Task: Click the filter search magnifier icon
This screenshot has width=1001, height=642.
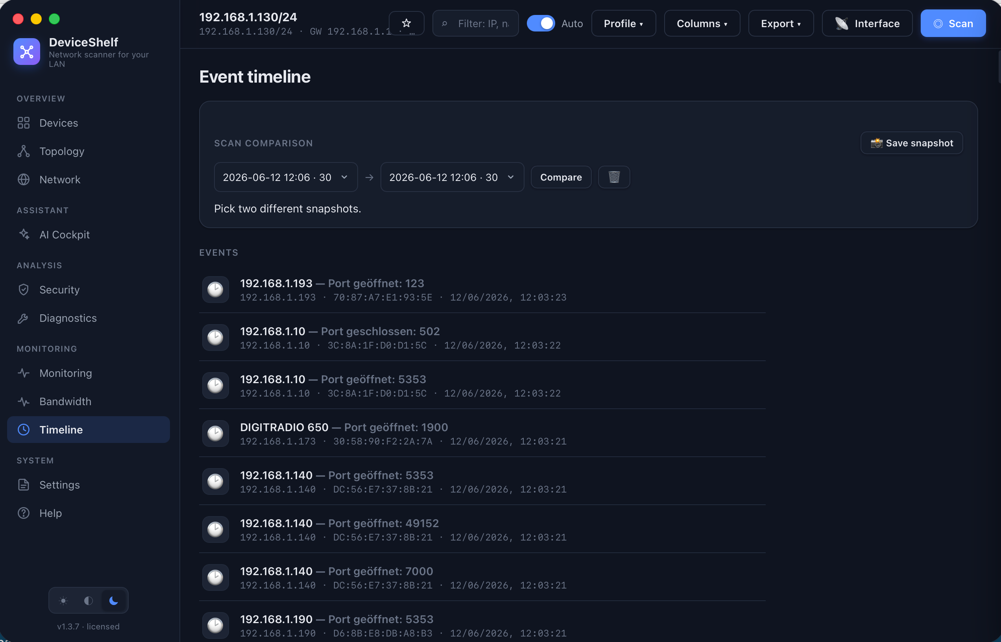Action: click(444, 24)
